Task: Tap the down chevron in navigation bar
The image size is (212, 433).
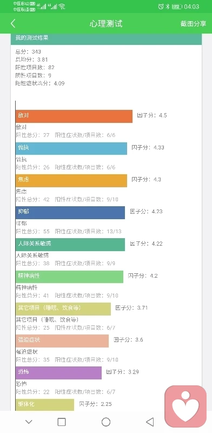Action: pyautogui.click(x=29, y=422)
